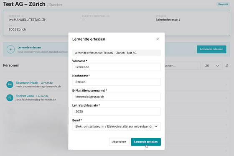The height and width of the screenshot is (156, 234).
Task: Open the Beruf dropdown
Action: click(117, 126)
